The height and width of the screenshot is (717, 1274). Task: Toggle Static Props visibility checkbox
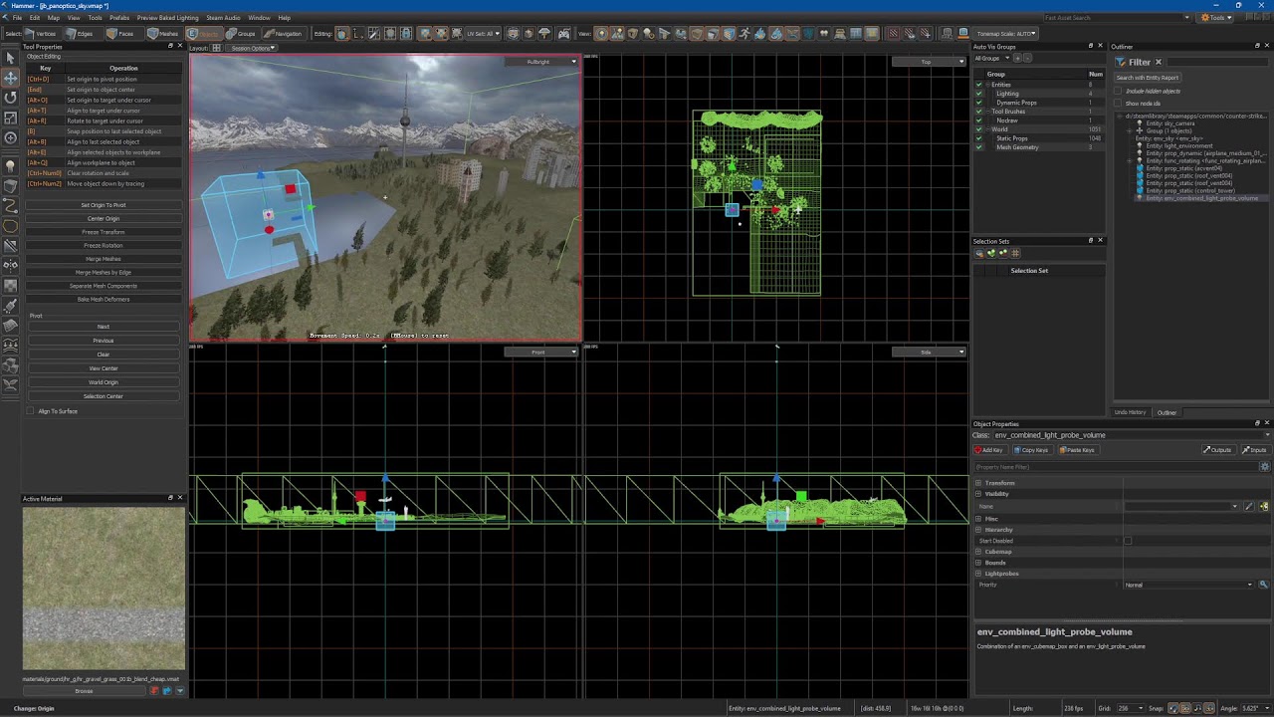pyautogui.click(x=979, y=138)
